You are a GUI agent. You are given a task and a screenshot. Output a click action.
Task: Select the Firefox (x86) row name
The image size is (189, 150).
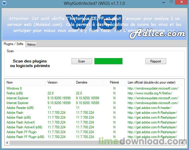tap(15, 93)
